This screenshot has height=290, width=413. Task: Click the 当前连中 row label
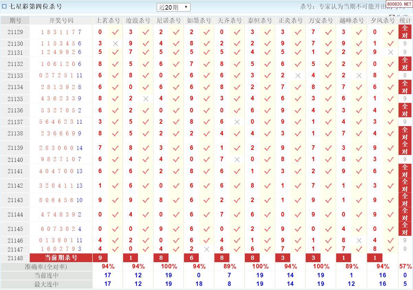(x=46, y=275)
